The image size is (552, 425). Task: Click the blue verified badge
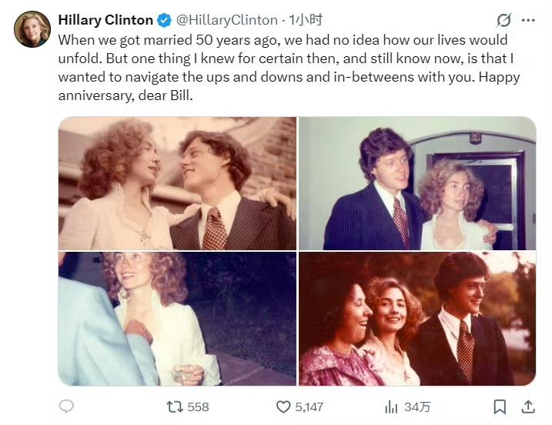(x=165, y=19)
